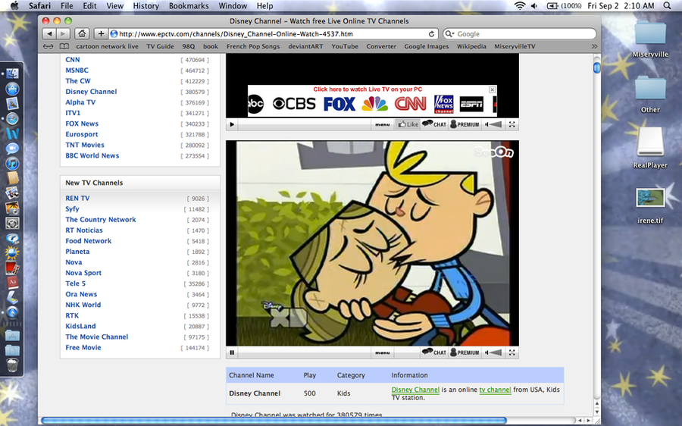Pause the Disney XD video
682x426 pixels.
pyautogui.click(x=232, y=352)
